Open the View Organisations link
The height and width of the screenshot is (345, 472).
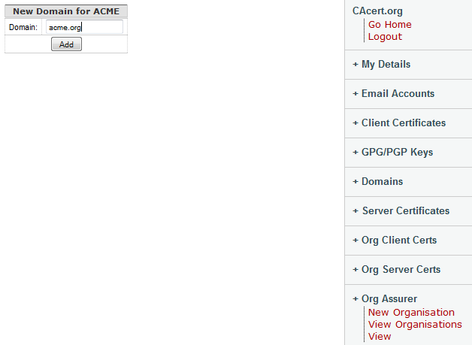(x=415, y=325)
